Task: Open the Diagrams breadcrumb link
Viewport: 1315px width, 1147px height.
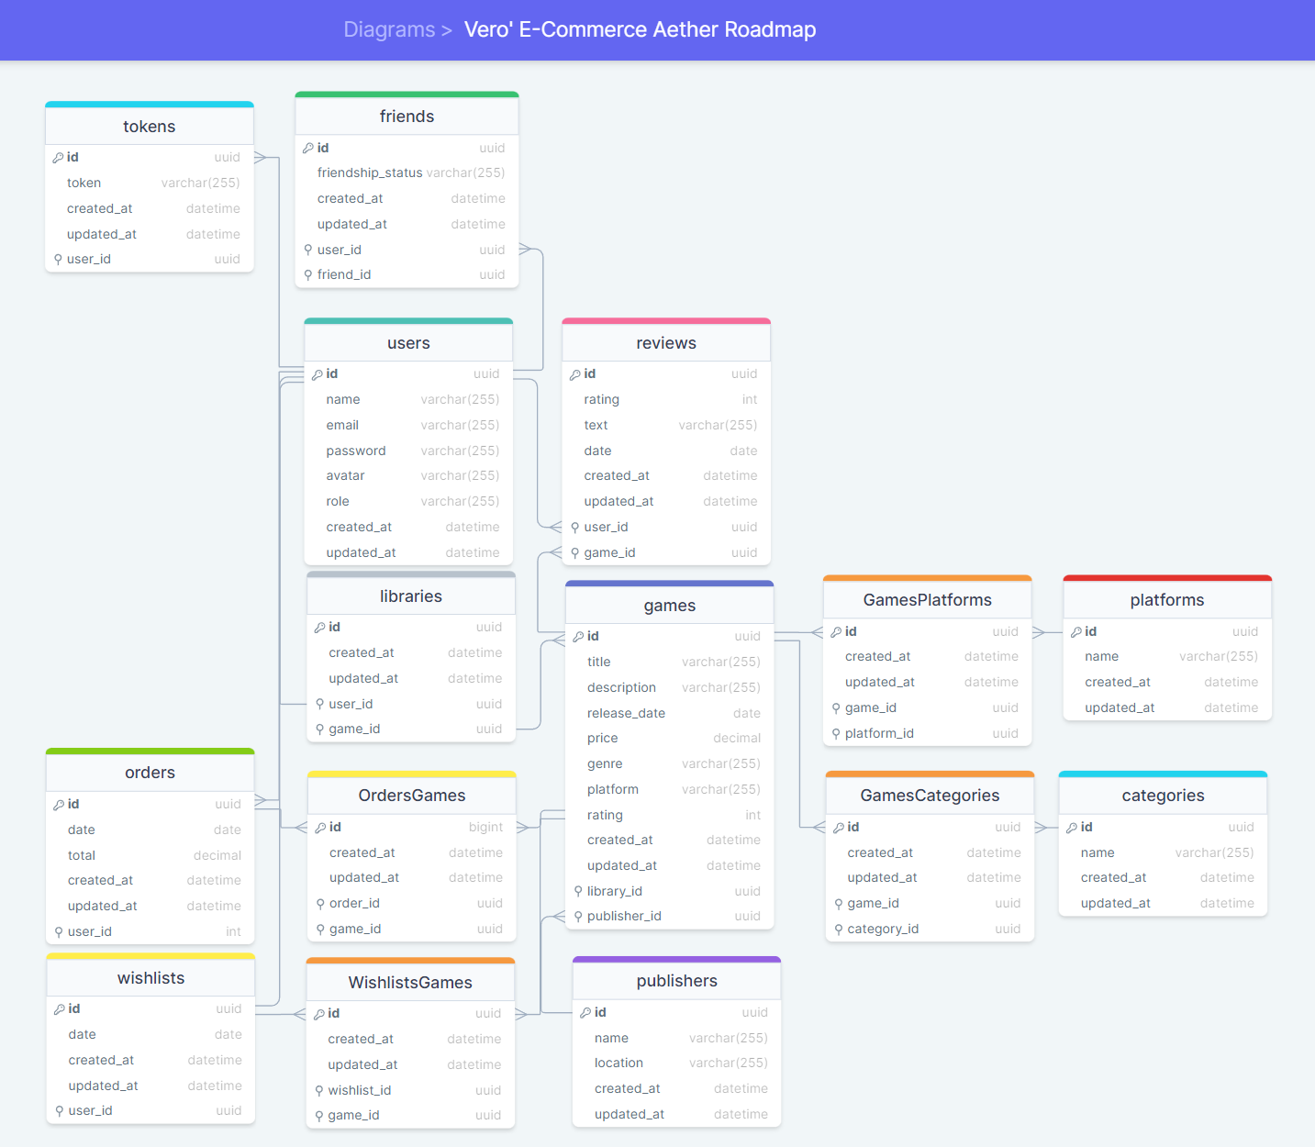Action: [389, 29]
